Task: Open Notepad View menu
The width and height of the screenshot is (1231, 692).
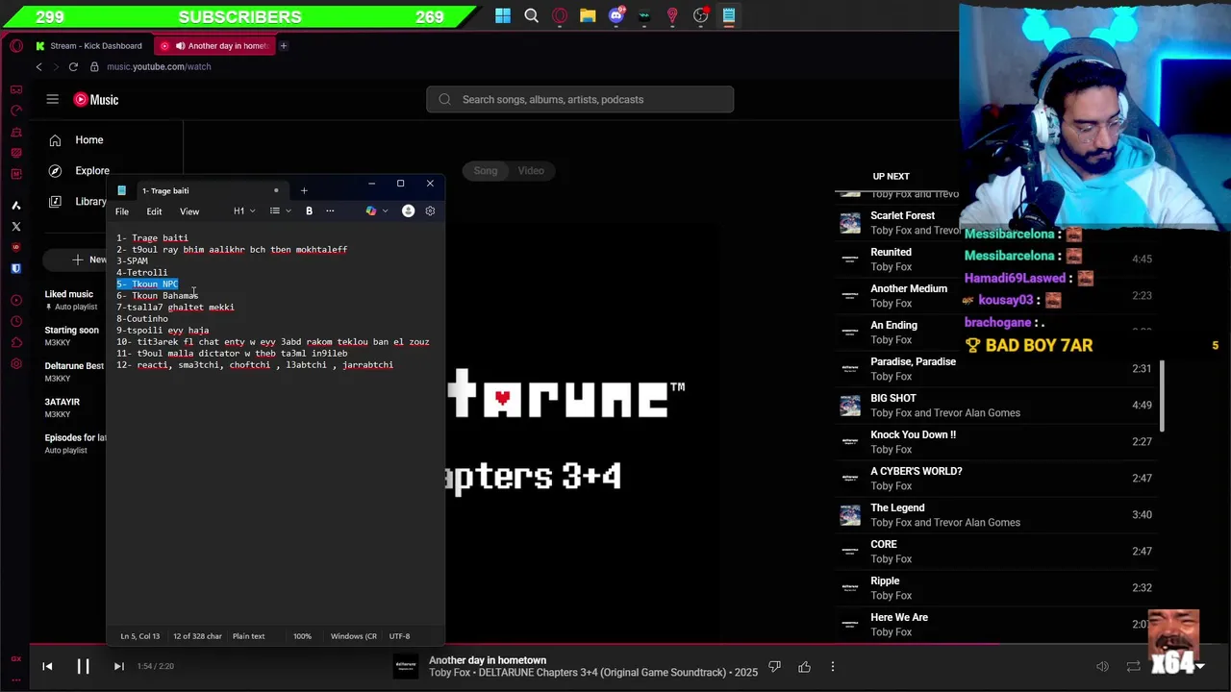Action: [x=189, y=211]
